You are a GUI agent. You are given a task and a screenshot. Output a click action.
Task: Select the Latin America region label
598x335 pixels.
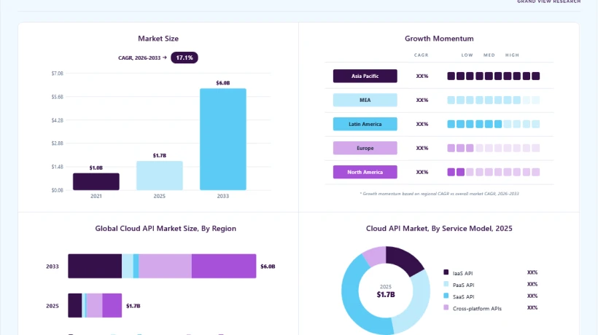click(365, 124)
